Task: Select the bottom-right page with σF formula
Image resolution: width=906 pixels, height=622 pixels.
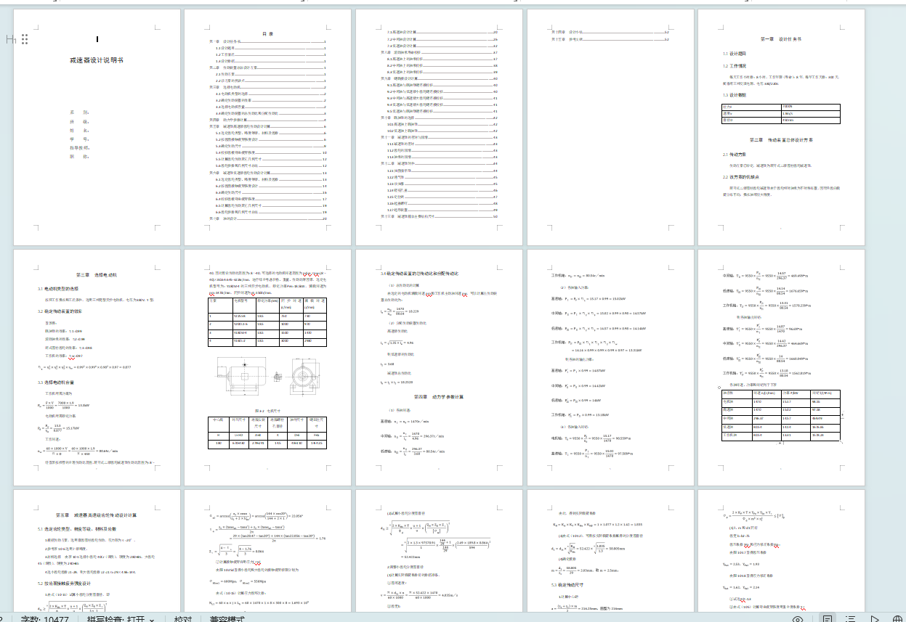Action: [781, 552]
